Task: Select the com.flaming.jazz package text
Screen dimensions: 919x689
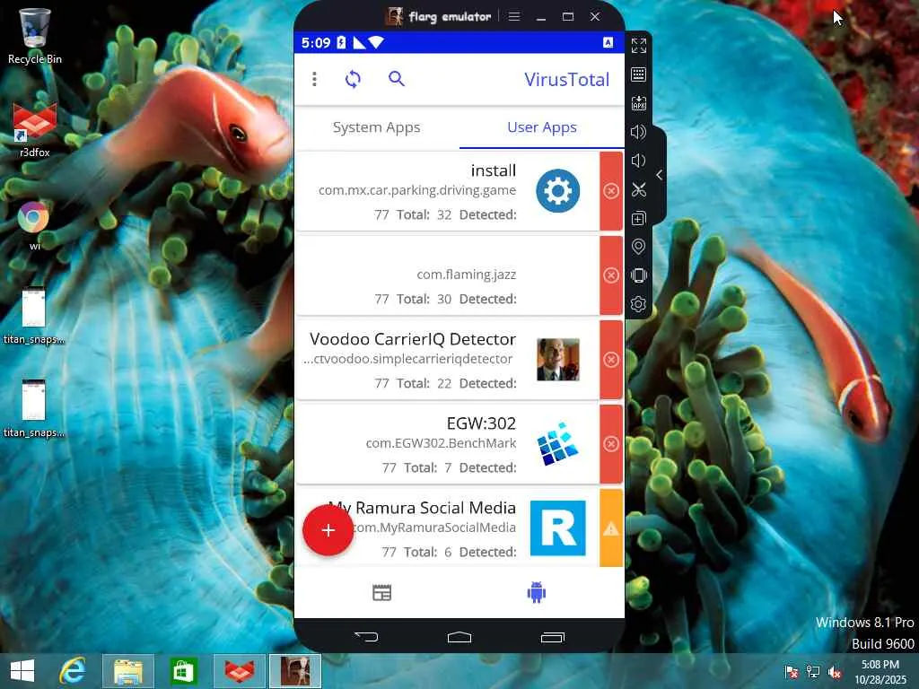Action: pyautogui.click(x=467, y=275)
